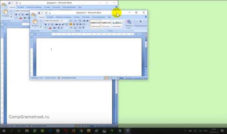Open Firefox from the taskbar

pos(73,131)
